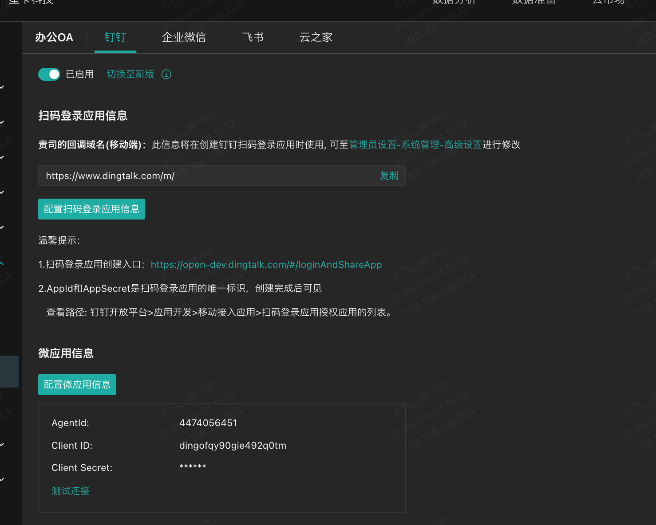This screenshot has width=656, height=525.
Task: Click the 扫码登录应用信息 section heading
Action: 83,116
